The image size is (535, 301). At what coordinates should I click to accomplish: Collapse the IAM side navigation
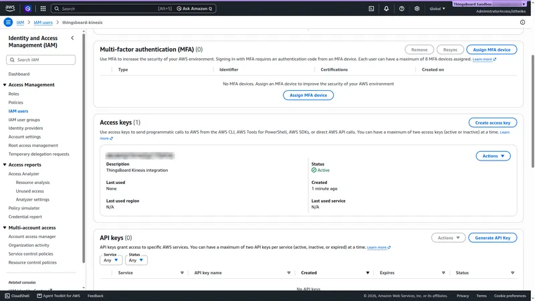click(x=72, y=38)
